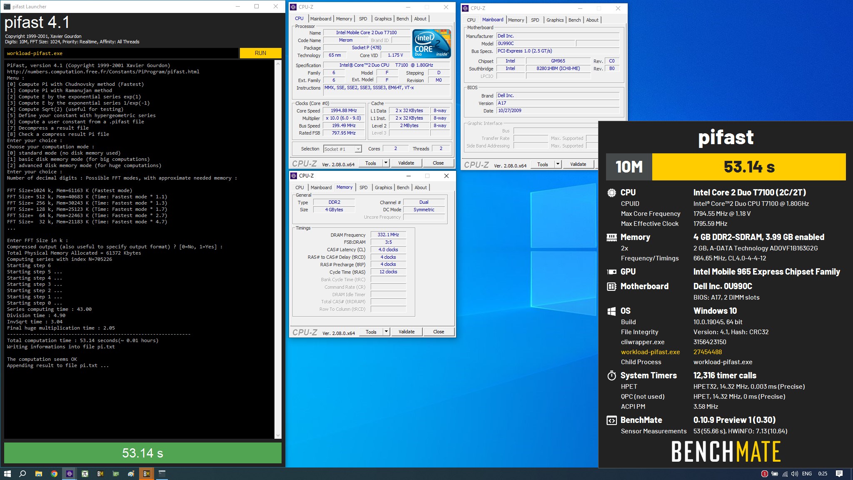Image resolution: width=853 pixels, height=480 pixels.
Task: Click Windows OS icon in BenchMate panel
Action: click(611, 311)
